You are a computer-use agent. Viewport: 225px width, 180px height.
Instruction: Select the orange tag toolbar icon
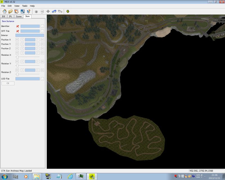(x=16, y=11)
